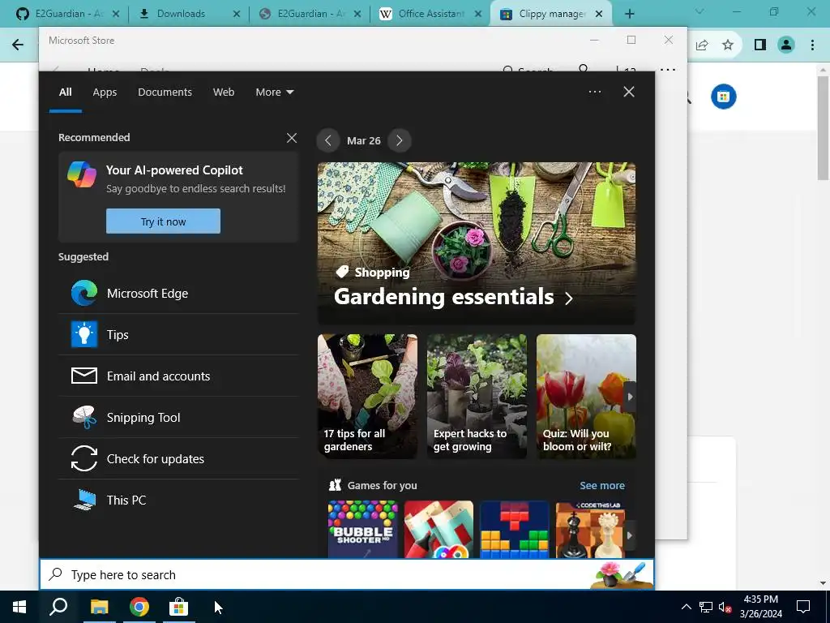Open This PC from suggestions
Screen dimensions: 830x623
178,500
